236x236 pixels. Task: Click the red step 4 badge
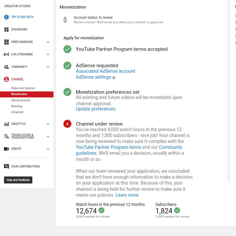click(67, 124)
